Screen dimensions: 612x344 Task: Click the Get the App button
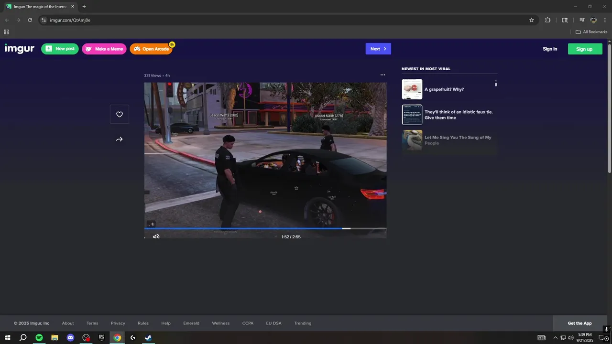(579, 323)
